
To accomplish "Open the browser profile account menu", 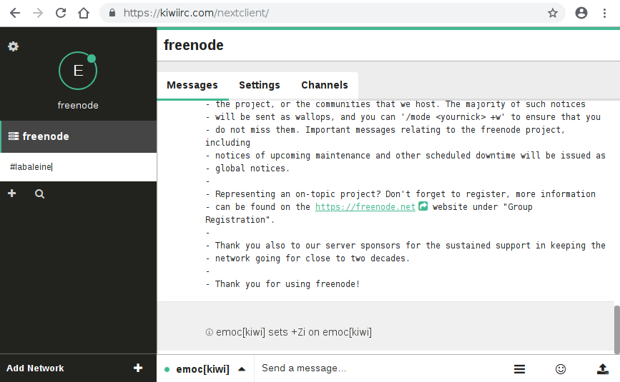I will (581, 13).
